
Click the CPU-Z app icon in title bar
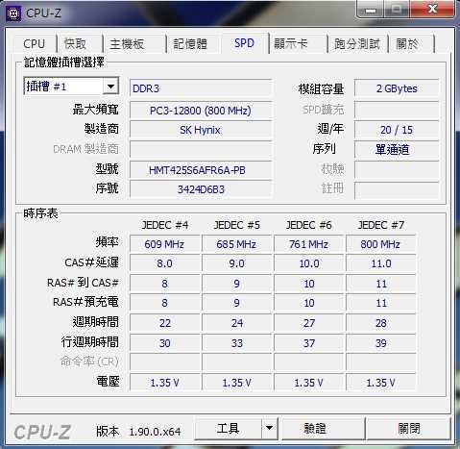(x=13, y=12)
